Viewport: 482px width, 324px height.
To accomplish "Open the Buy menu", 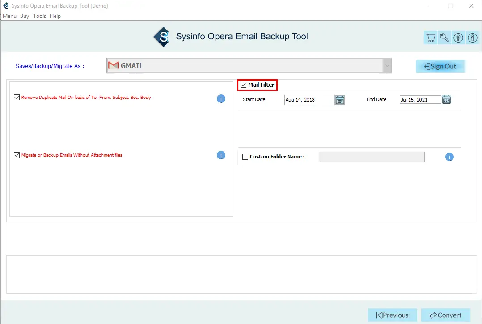I will tap(25, 16).
